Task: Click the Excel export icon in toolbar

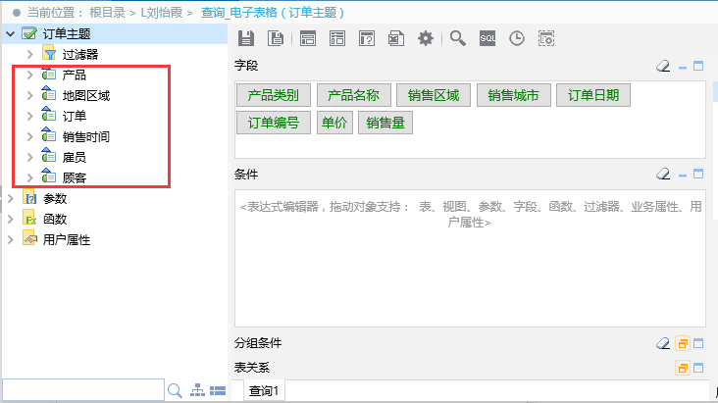Action: [396, 38]
